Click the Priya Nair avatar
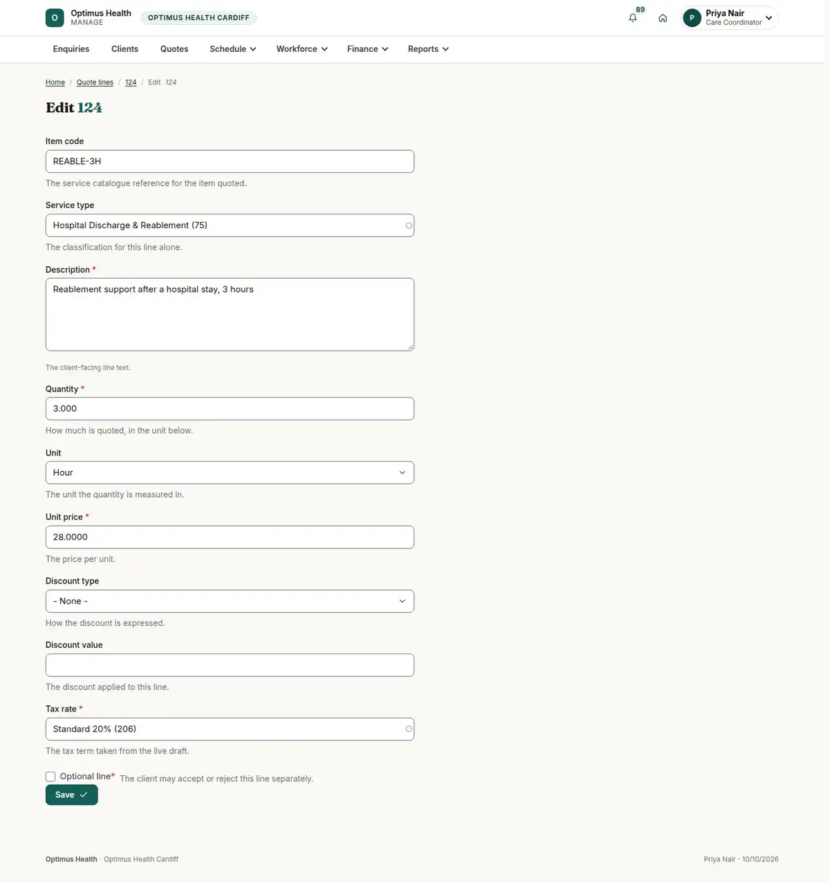This screenshot has height=883, width=830. coord(692,18)
